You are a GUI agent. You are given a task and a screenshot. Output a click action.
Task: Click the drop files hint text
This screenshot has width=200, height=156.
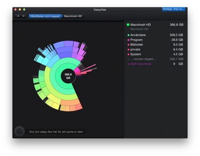click(x=56, y=132)
